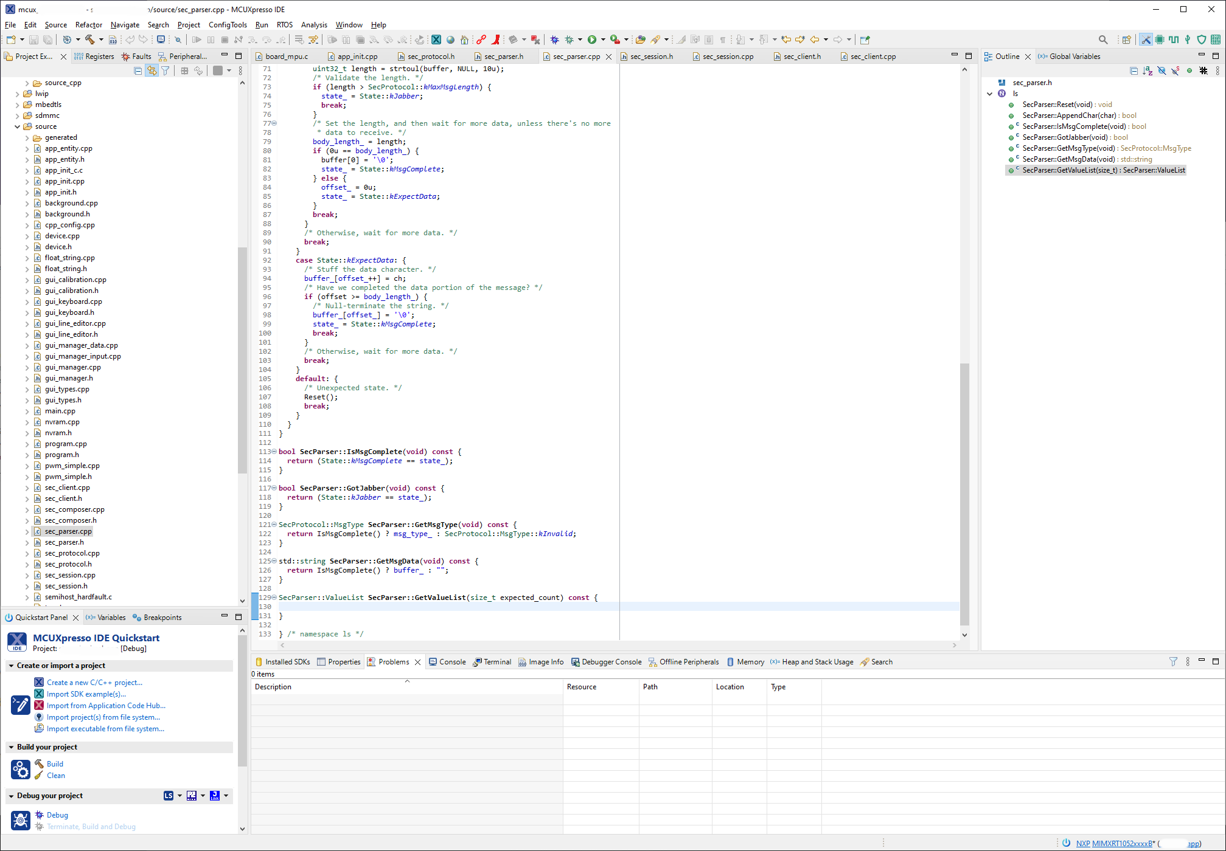Switch to the sec_session.cpp editor tab

728,57
